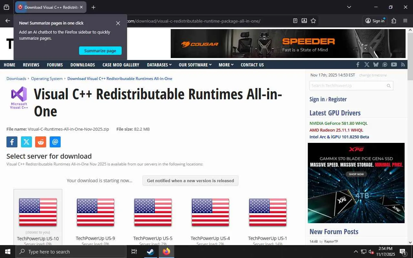Show hidden system tray icons
413x258 pixels.
[x=356, y=252]
